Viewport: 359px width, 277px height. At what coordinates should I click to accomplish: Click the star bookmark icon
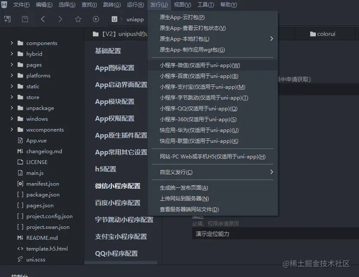(x=78, y=19)
